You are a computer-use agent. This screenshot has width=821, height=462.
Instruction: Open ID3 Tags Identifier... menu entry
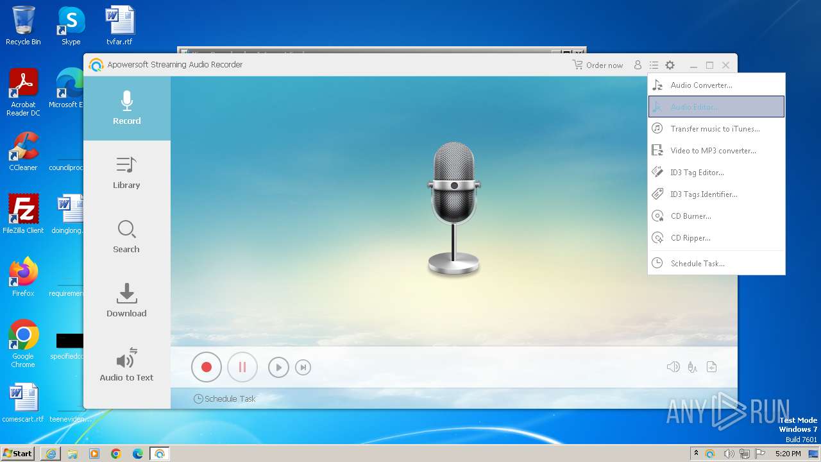[716, 194]
